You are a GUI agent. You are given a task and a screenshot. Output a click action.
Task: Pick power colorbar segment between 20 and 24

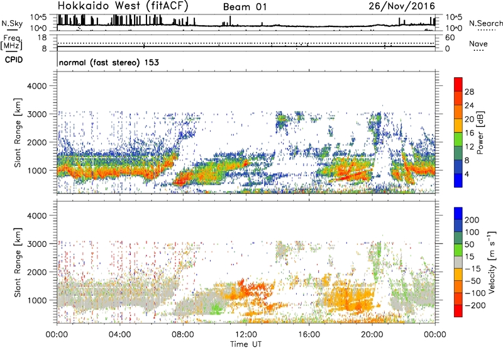pos(458,112)
